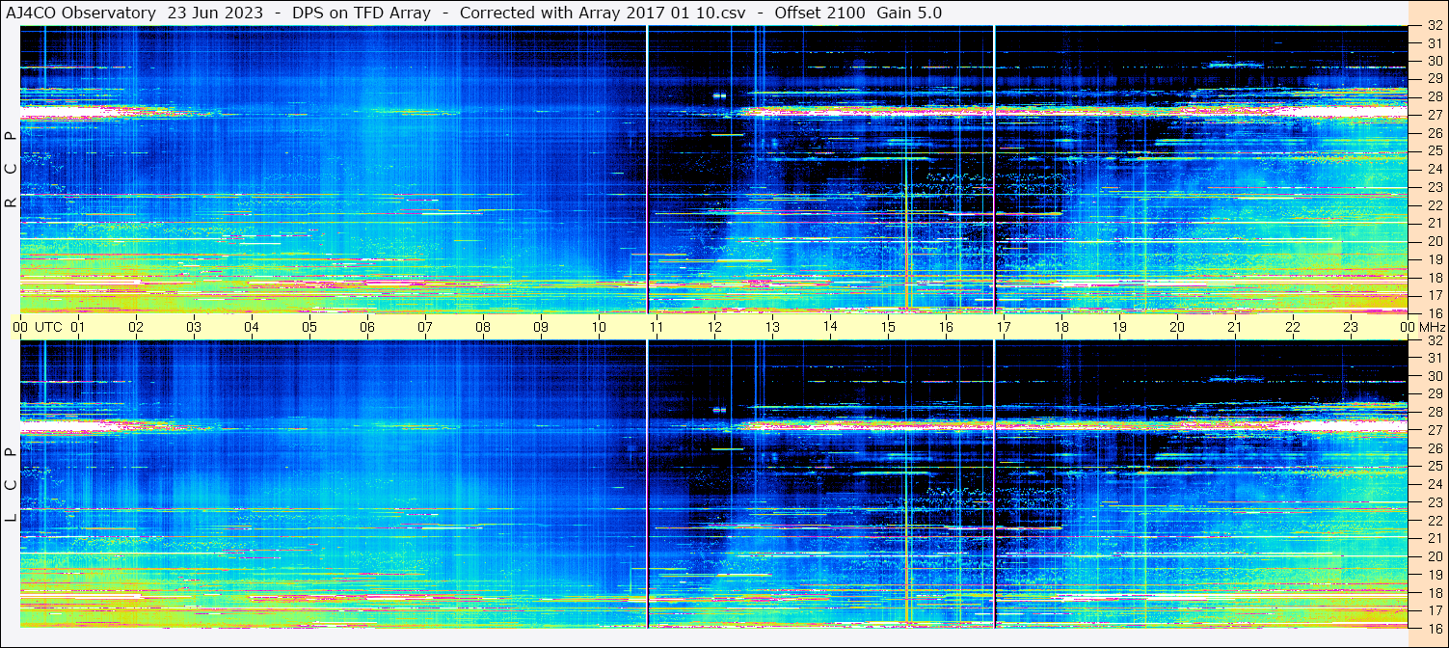The width and height of the screenshot is (1449, 648).
Task: Choose the 05 hour label on the time axis
Action: 309,327
